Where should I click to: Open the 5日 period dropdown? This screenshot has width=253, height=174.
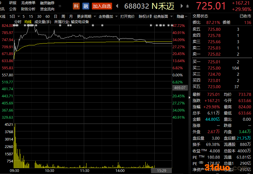coord(14,16)
